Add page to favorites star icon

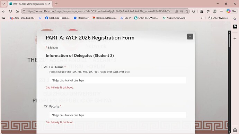pos(187,11)
